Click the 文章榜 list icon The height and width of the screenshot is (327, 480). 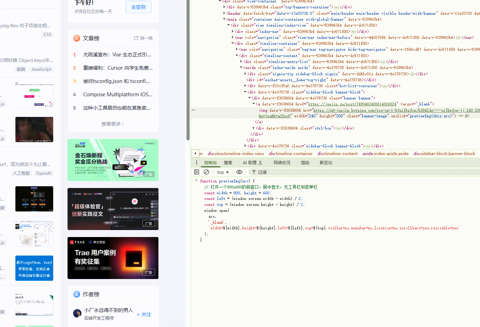coord(76,38)
